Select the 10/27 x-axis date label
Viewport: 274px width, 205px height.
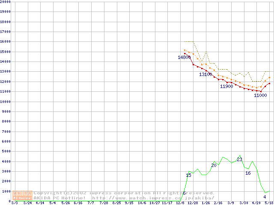pyautogui.click(x=154, y=203)
